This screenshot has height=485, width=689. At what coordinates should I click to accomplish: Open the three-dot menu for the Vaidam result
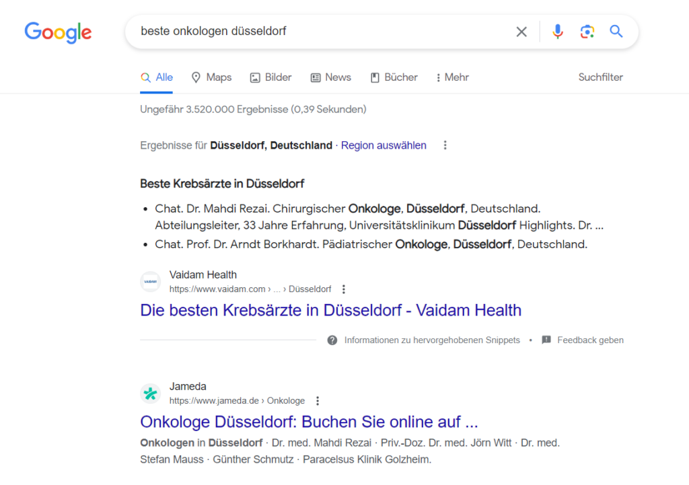coord(344,289)
